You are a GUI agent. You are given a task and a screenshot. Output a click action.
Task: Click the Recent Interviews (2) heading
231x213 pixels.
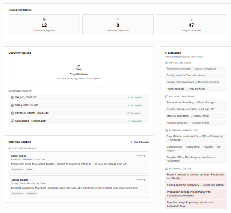23,148
